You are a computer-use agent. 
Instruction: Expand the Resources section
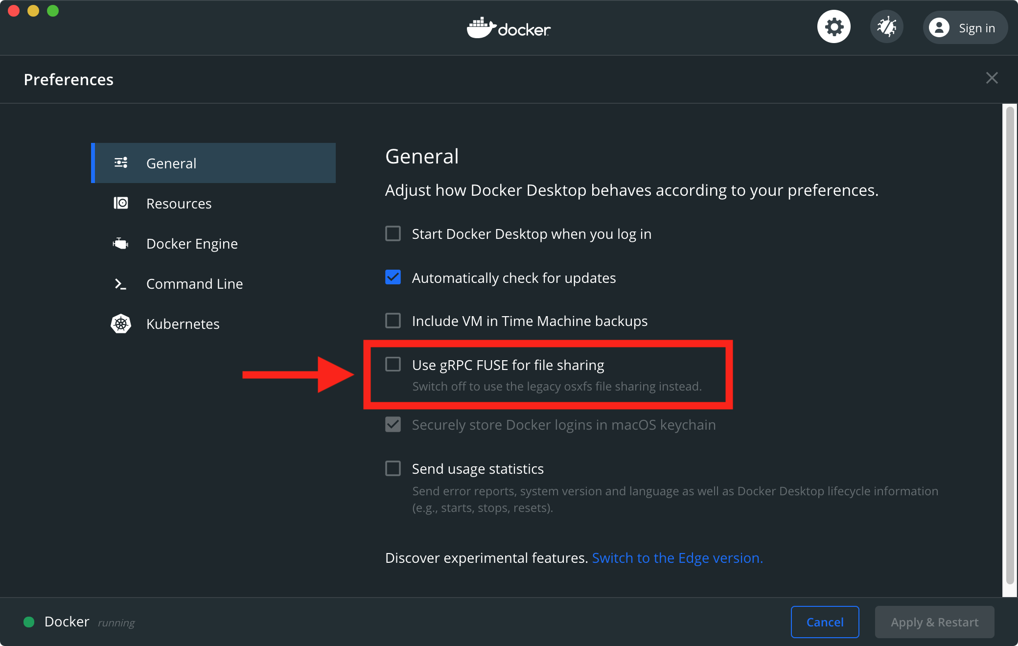point(178,203)
